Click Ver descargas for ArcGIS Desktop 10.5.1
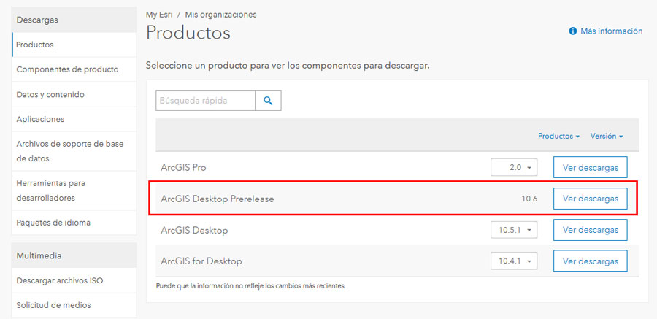 590,230
